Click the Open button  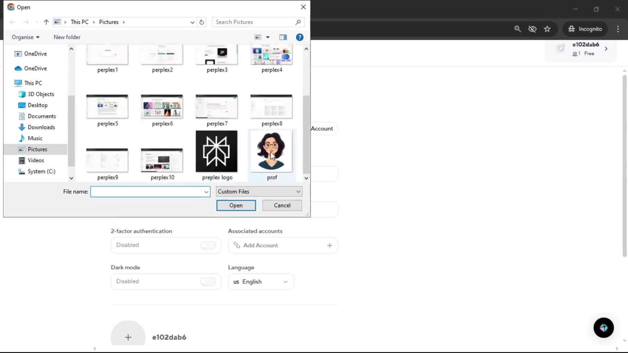[x=236, y=205]
